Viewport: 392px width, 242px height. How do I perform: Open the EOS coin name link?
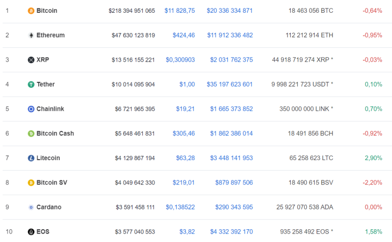tap(43, 232)
